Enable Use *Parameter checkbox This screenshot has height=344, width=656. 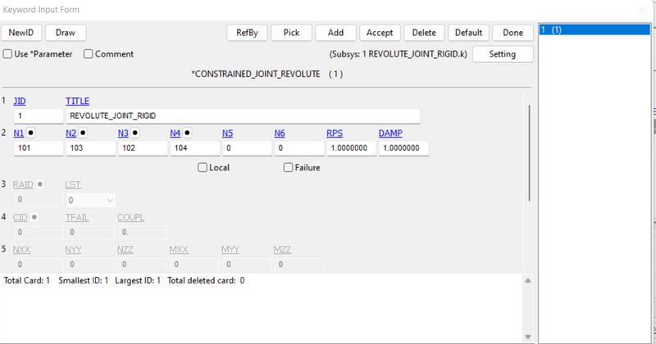pyautogui.click(x=7, y=54)
